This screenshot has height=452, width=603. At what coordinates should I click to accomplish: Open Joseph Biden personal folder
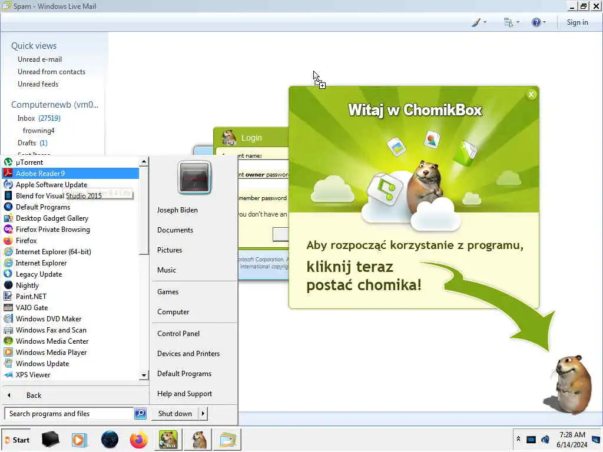177,210
